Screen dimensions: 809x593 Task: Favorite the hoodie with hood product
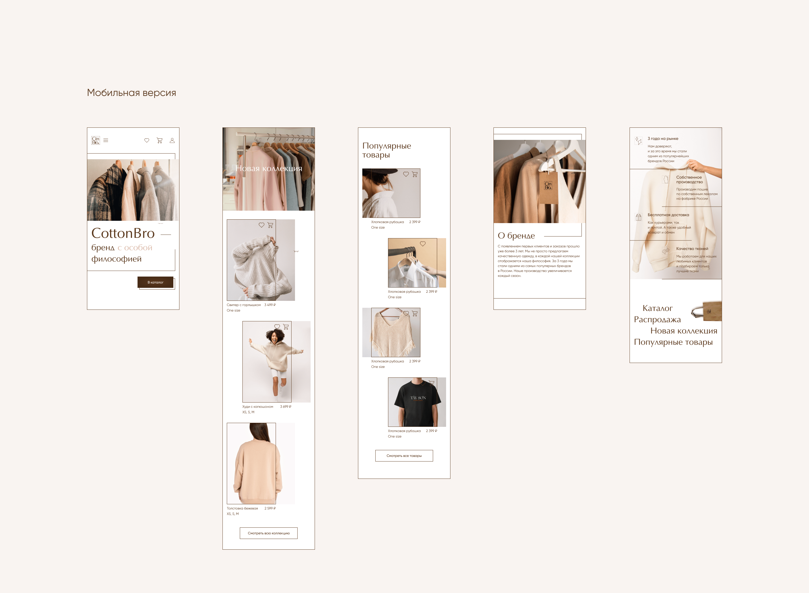click(277, 327)
